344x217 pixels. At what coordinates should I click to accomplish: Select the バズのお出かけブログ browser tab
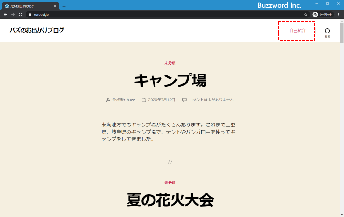30,6
